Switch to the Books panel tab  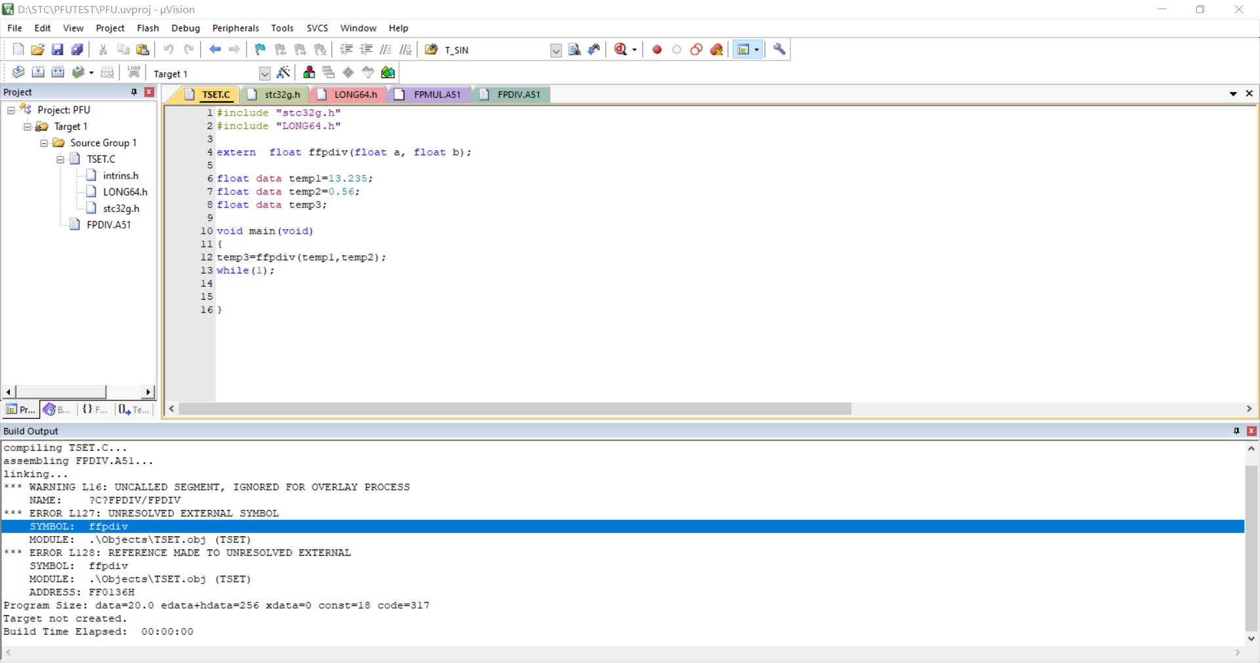tap(57, 410)
